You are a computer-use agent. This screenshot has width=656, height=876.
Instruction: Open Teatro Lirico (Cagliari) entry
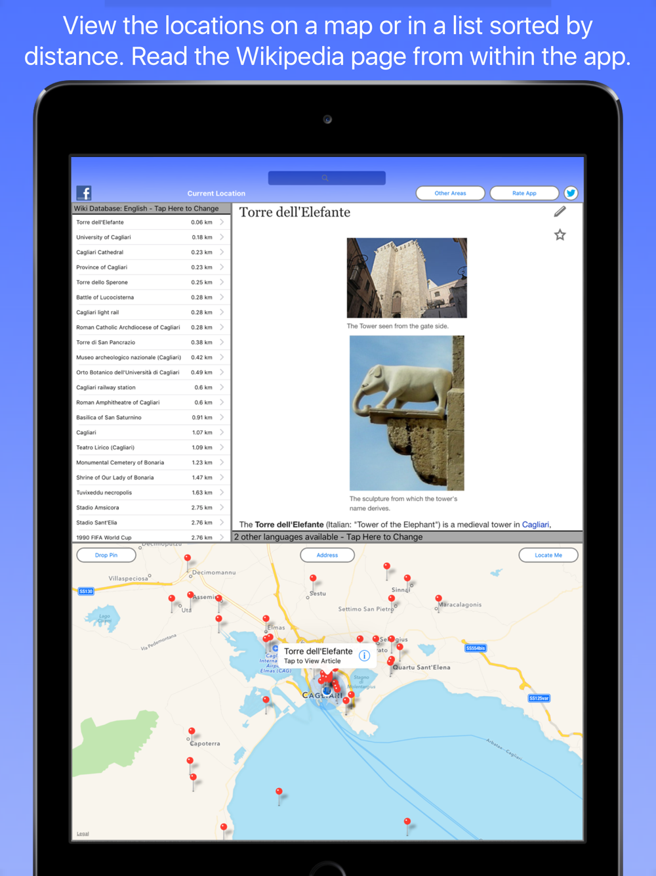152,447
